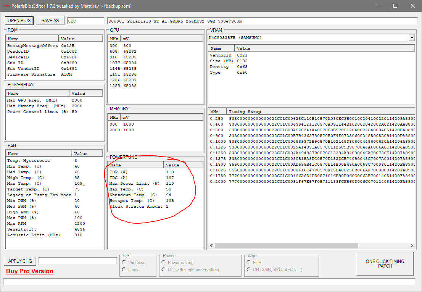This screenshot has height=292, width=422.
Task: Click the SAVE AS button
Action: (x=50, y=21)
